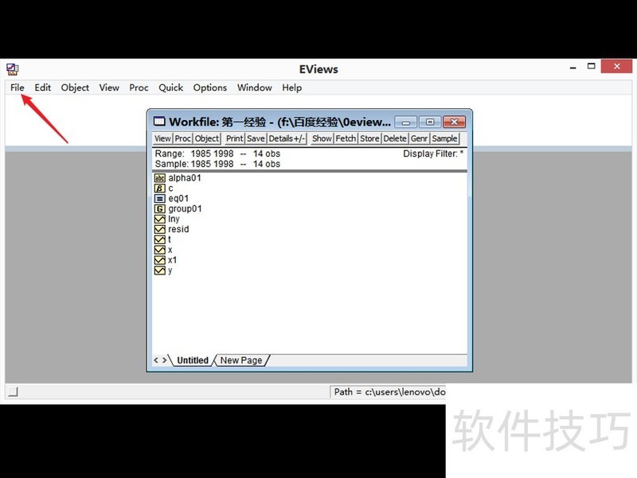This screenshot has width=637, height=478.
Task: Click the Fetch button
Action: point(346,138)
